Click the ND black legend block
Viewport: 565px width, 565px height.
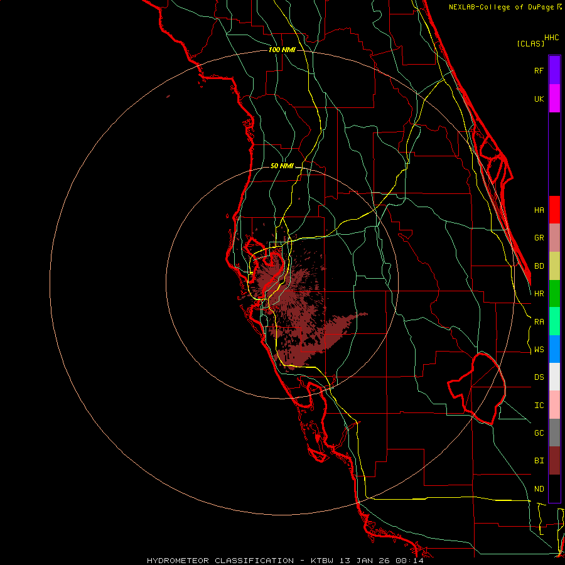554,488
